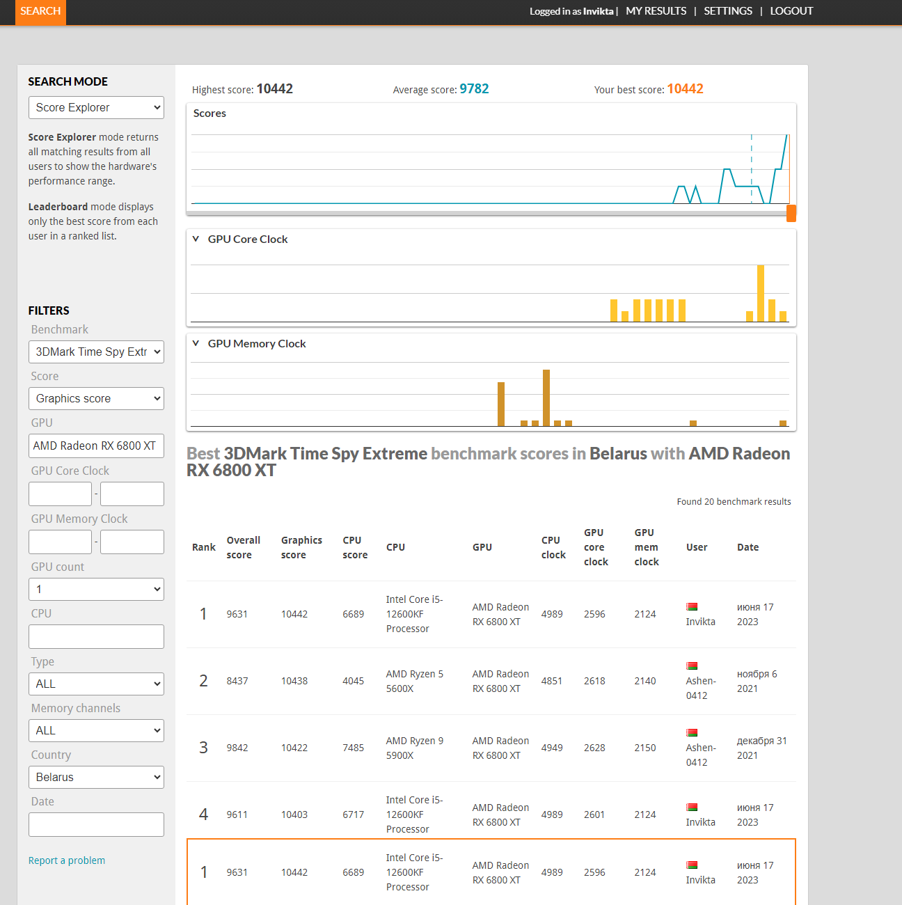Open user Invikta in rank 4 row
Image resolution: width=902 pixels, height=905 pixels.
[x=700, y=822]
